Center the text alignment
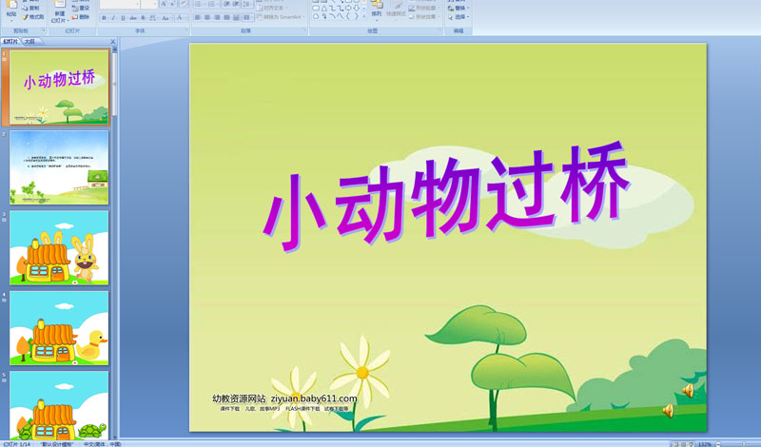This screenshot has width=761, height=447. pos(207,17)
